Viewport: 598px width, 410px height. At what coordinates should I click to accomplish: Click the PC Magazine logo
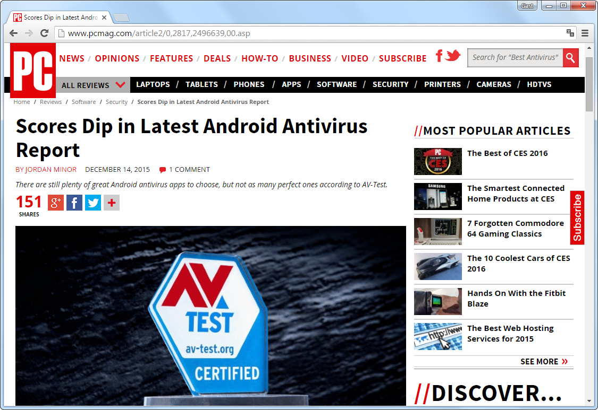tap(33, 71)
